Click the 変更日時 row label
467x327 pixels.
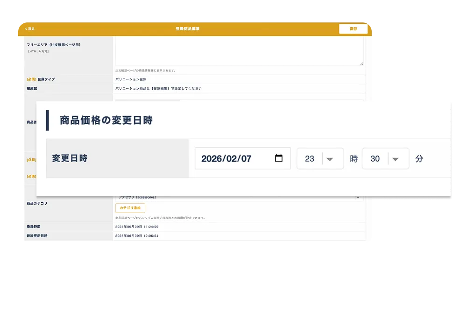[70, 158]
